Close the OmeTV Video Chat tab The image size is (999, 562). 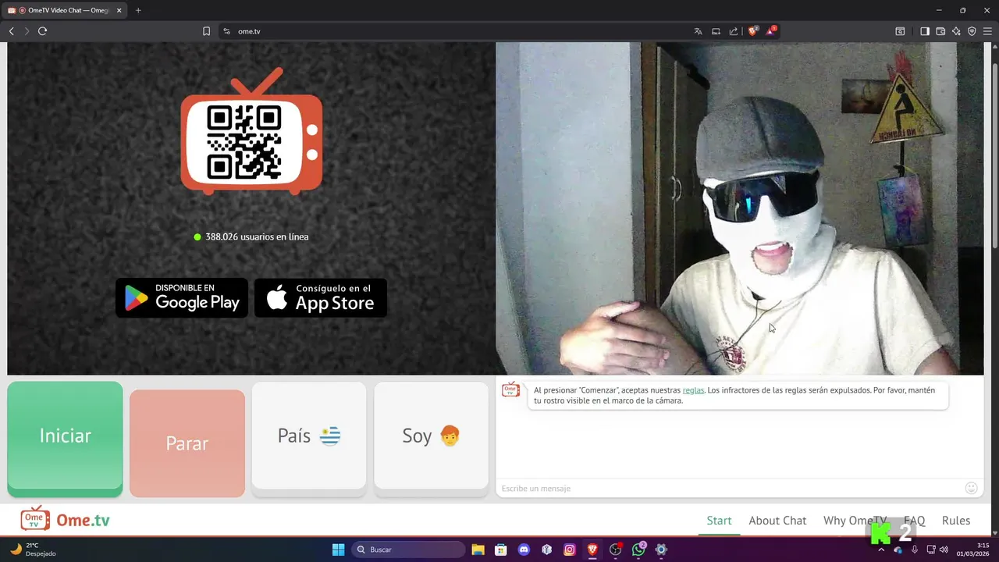point(119,10)
